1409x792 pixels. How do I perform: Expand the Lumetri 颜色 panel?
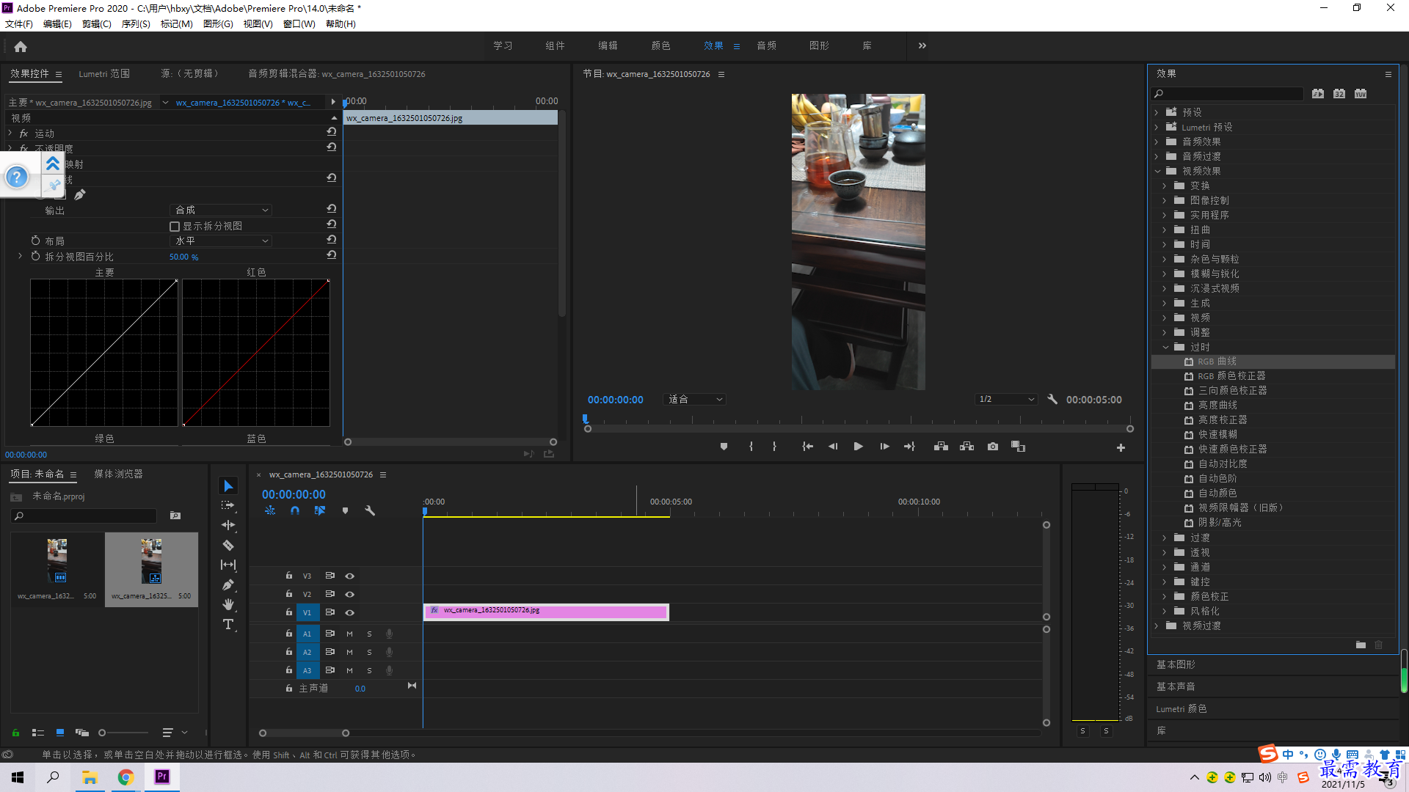(1181, 708)
